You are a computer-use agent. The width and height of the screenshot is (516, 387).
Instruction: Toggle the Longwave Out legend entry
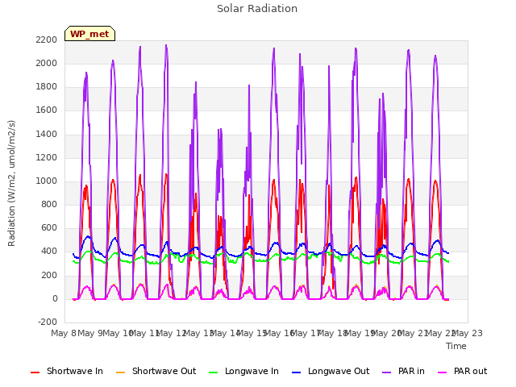[331, 371]
